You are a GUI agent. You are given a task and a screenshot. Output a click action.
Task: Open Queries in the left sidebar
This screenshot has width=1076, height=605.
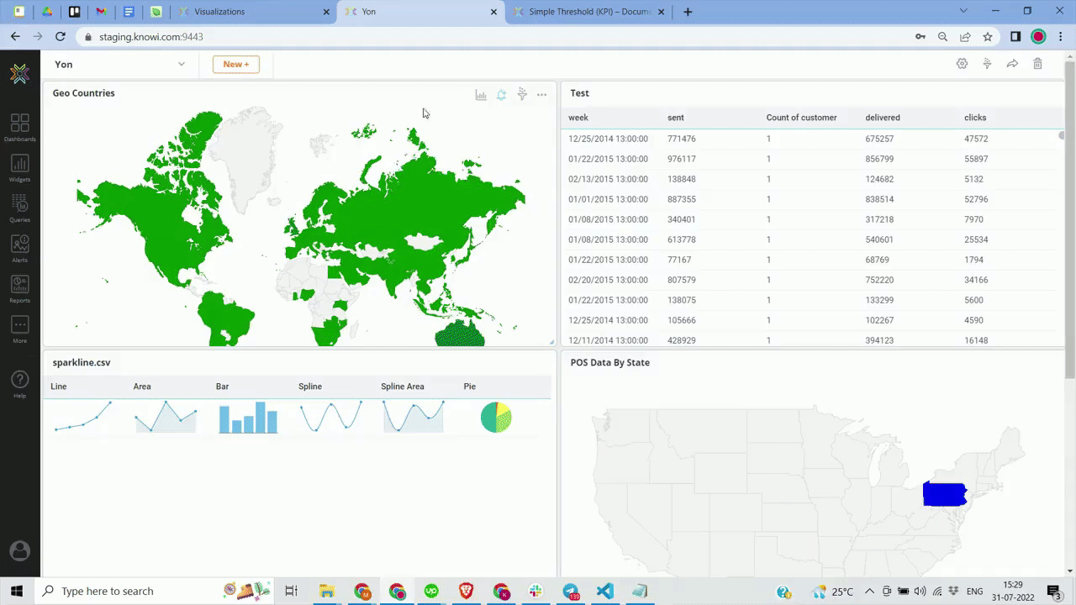20,208
